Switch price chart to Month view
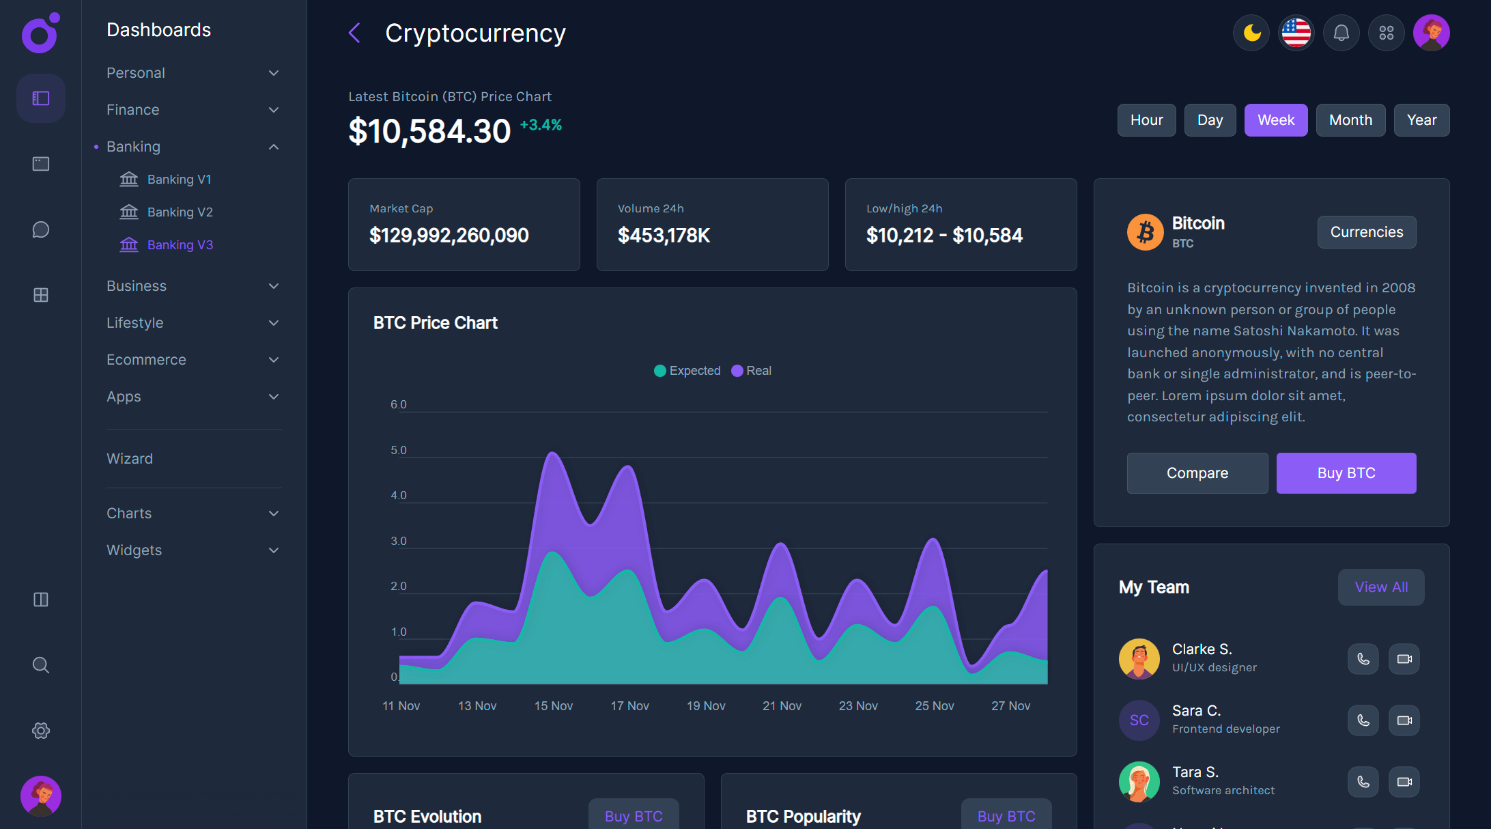Image resolution: width=1491 pixels, height=829 pixels. (x=1350, y=120)
